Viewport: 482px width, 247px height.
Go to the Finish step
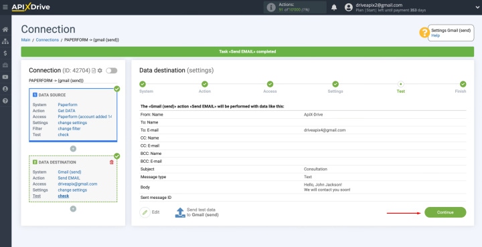463,84
